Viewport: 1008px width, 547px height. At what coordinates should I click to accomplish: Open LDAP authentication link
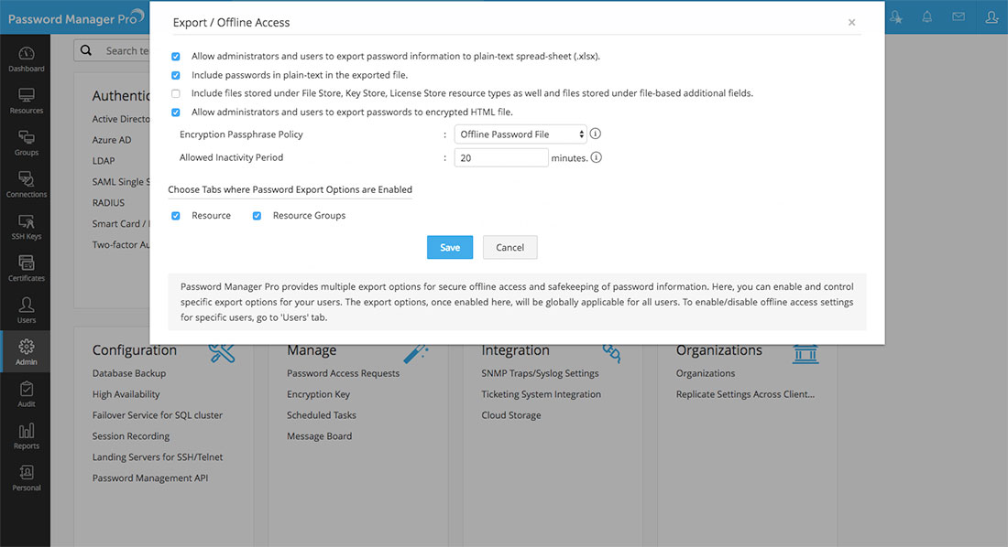(x=104, y=161)
